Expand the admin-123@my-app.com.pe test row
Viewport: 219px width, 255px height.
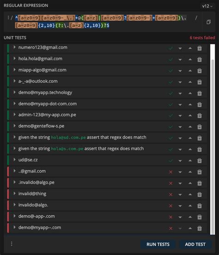click(x=14, y=114)
